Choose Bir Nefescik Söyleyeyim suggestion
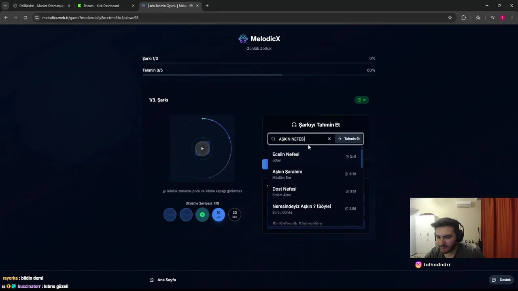Screen dimensions: 518x291 pos(314,224)
